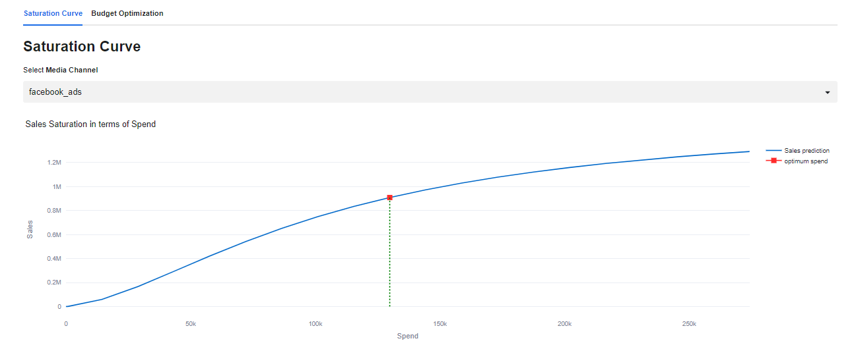This screenshot has width=858, height=349.
Task: Click the Sales y-axis title
Action: click(x=30, y=228)
